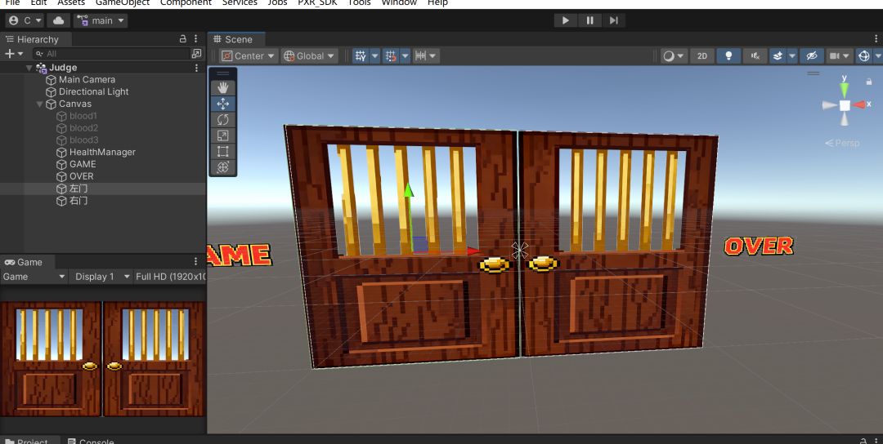Click the Play button
This screenshot has width=883, height=444.
(x=566, y=20)
